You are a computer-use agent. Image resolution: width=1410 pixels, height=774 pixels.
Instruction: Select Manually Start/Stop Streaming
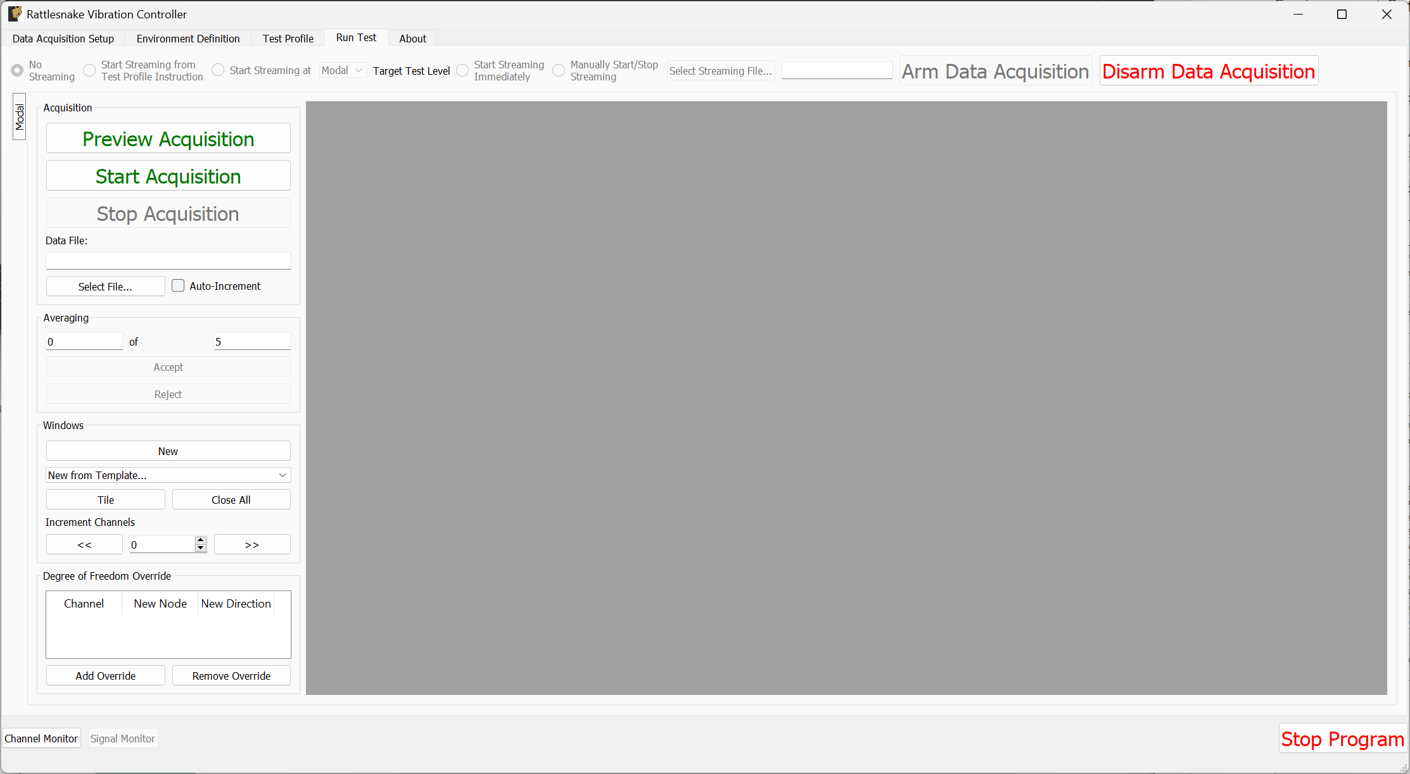click(x=558, y=70)
